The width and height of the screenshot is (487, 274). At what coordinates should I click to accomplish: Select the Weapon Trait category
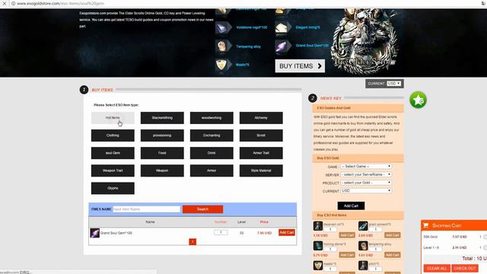(113, 170)
